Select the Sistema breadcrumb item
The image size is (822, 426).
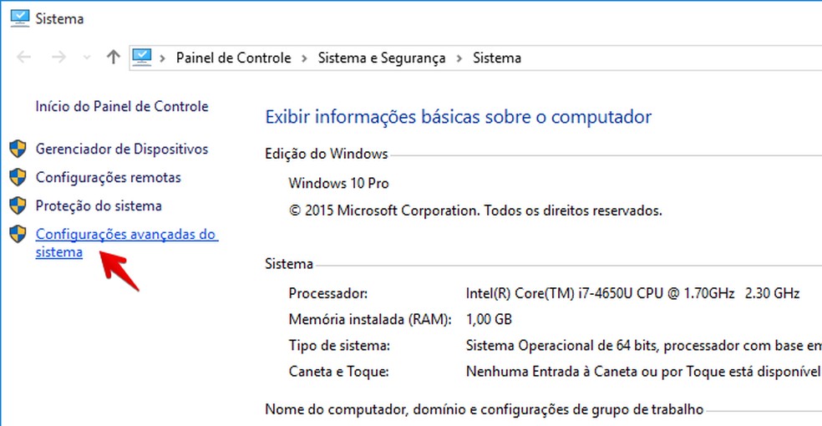click(x=496, y=58)
